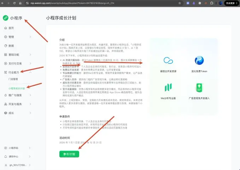Expand the 小程序码 chevron

tap(30, 148)
